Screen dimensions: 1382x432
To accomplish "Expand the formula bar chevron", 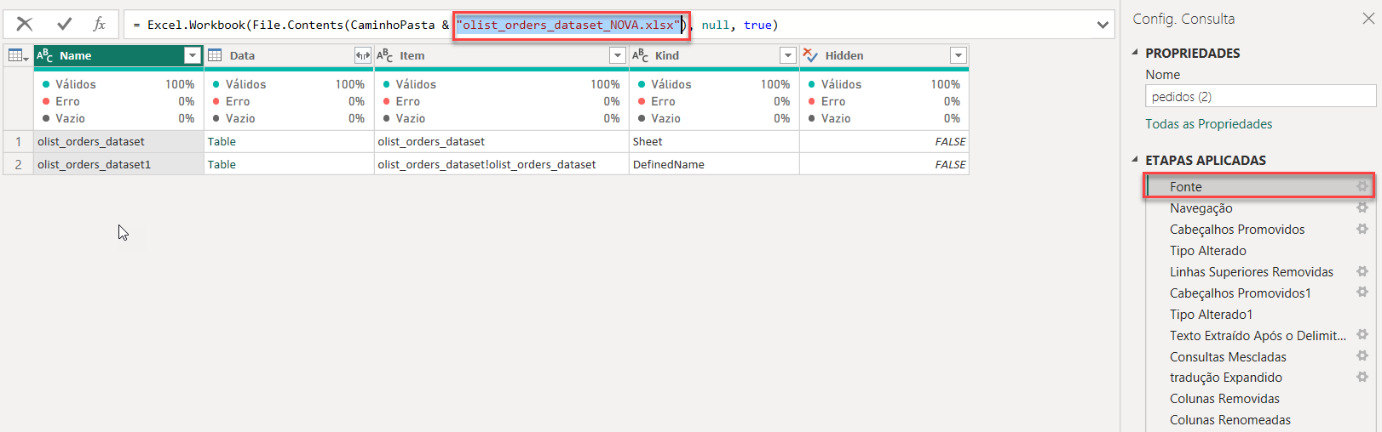I will click(x=1103, y=25).
